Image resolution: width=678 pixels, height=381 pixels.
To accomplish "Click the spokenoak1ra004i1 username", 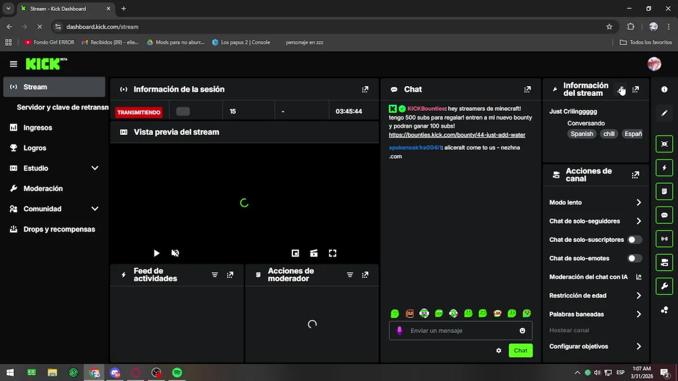I will pyautogui.click(x=415, y=148).
